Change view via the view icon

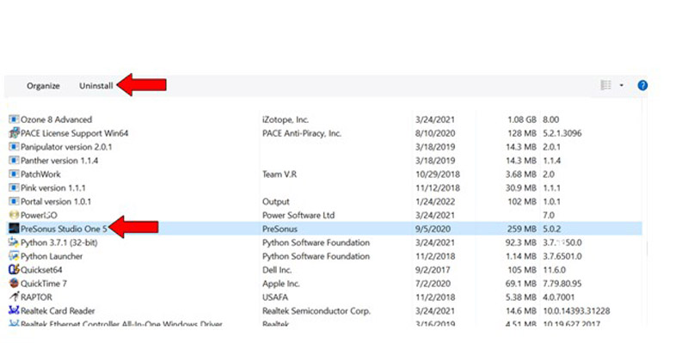point(606,85)
